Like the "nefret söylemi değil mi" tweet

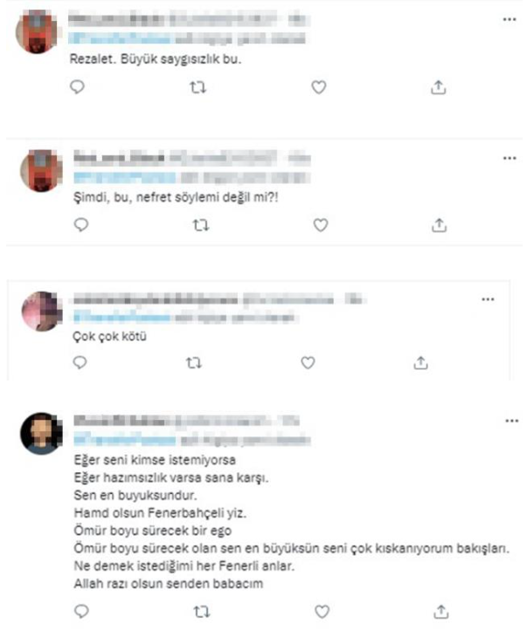321,225
